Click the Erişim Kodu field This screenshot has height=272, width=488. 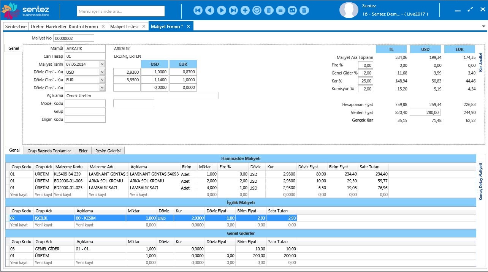pyautogui.click(x=85, y=119)
